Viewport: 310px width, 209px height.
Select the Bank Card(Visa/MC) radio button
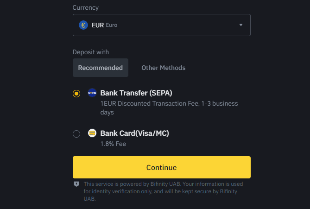coord(76,134)
